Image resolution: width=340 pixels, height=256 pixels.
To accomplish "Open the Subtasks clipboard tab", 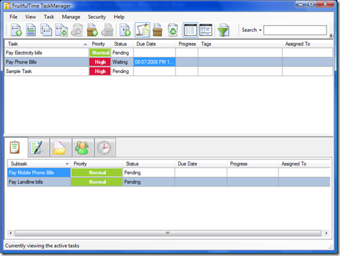I will point(16,147).
